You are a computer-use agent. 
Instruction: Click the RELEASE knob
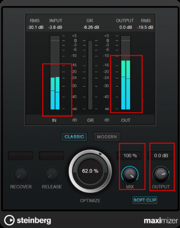(x=52, y=174)
